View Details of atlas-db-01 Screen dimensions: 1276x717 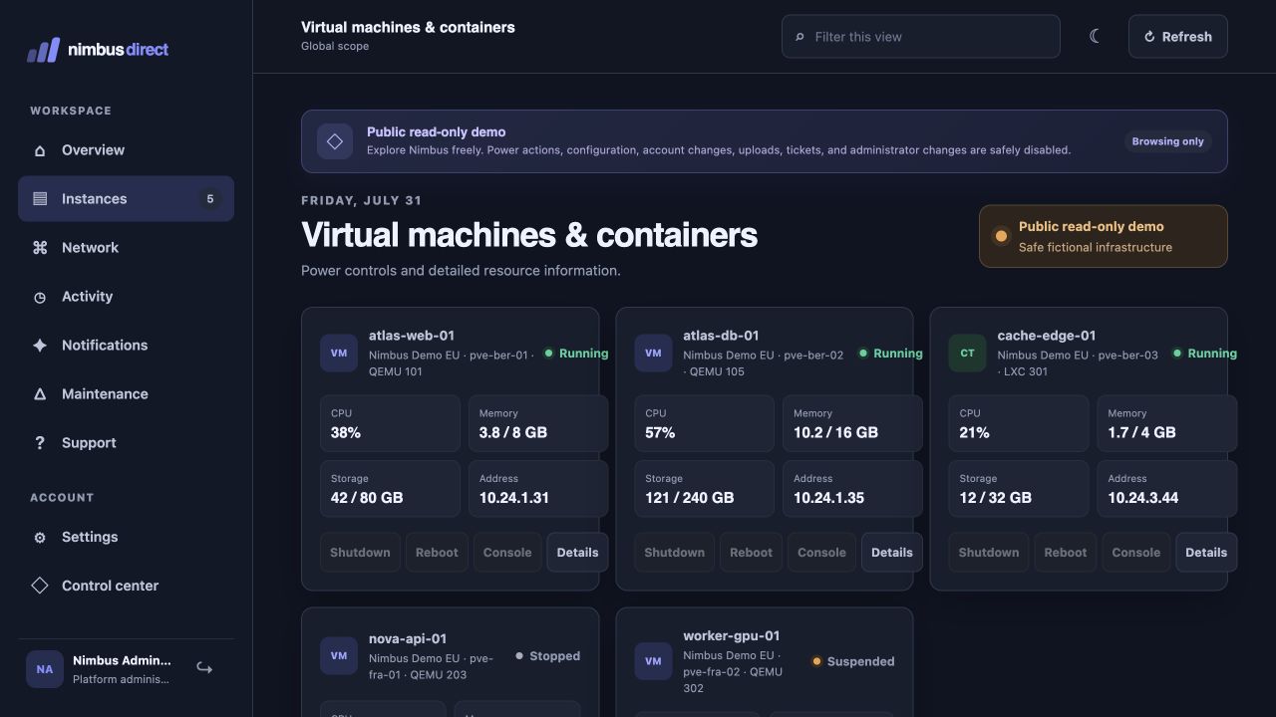pos(891,553)
